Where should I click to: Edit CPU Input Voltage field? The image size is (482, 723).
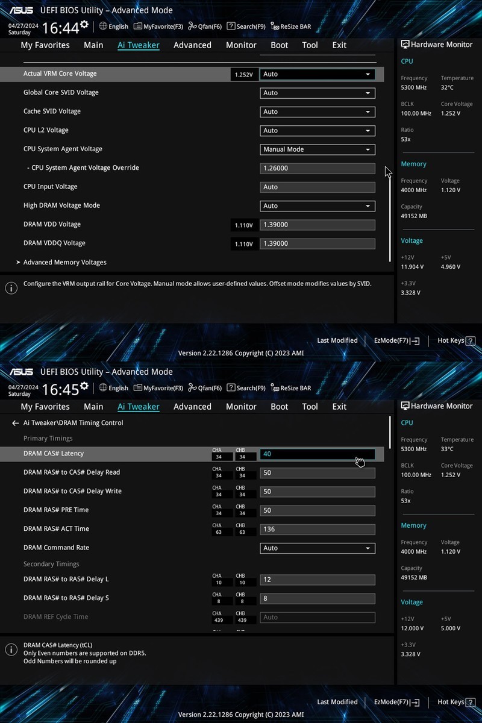(318, 187)
